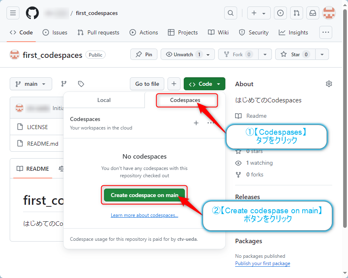
Task: Star the first_codespaces repository
Action: [295, 54]
